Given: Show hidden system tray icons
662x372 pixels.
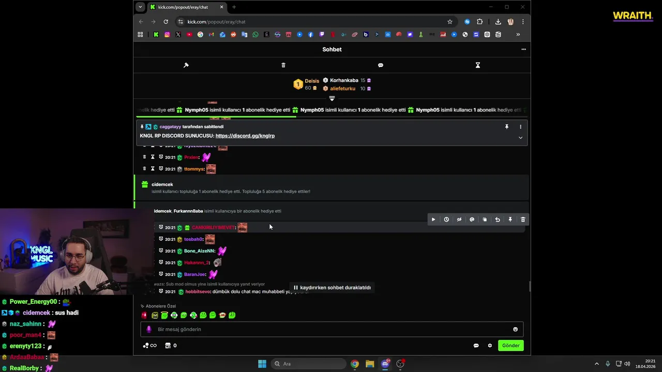Looking at the screenshot, I should [x=596, y=364].
